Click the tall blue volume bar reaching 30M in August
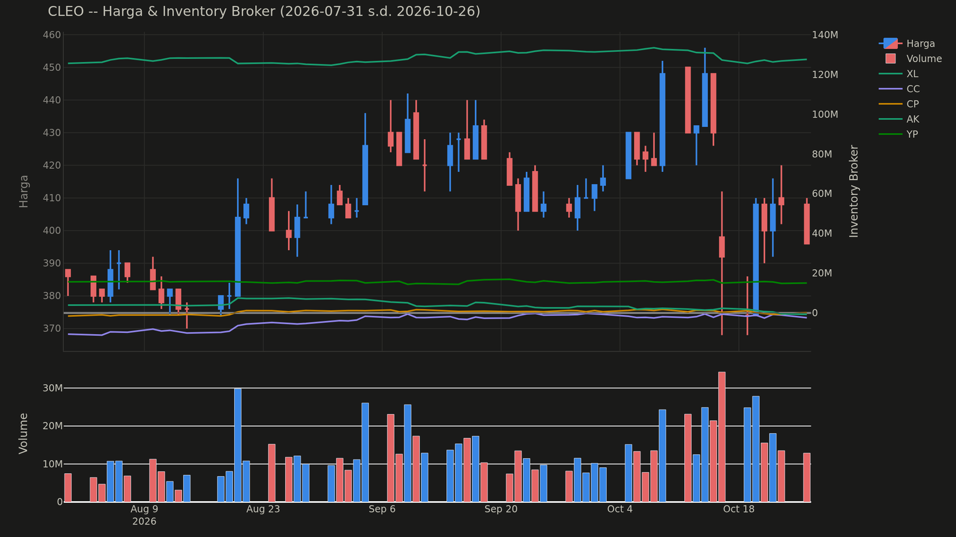This screenshot has height=537, width=956. pyautogui.click(x=238, y=445)
